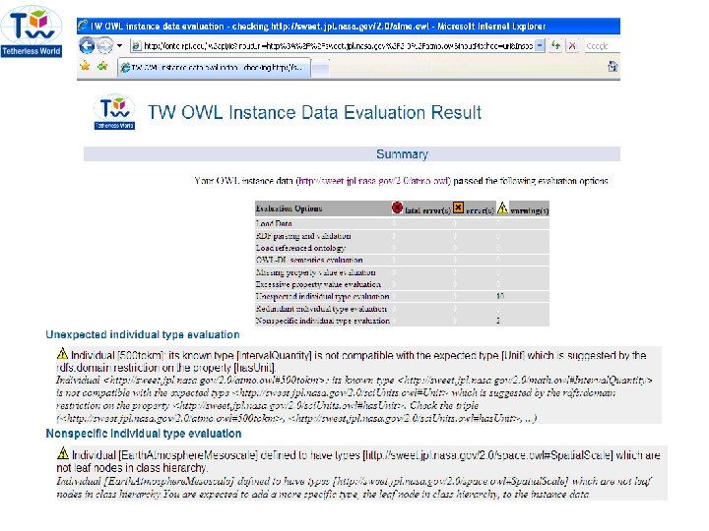Viewport: 709px width, 531px height.
Task: Click the italic EarthAtmosphereMesoscale detail text
Action: [x=354, y=488]
